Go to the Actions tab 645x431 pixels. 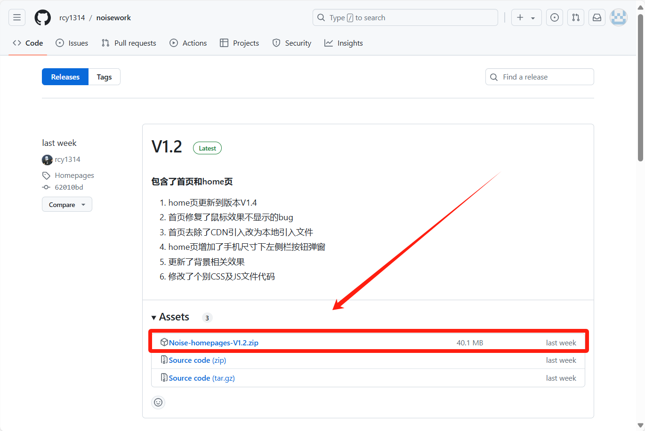188,43
